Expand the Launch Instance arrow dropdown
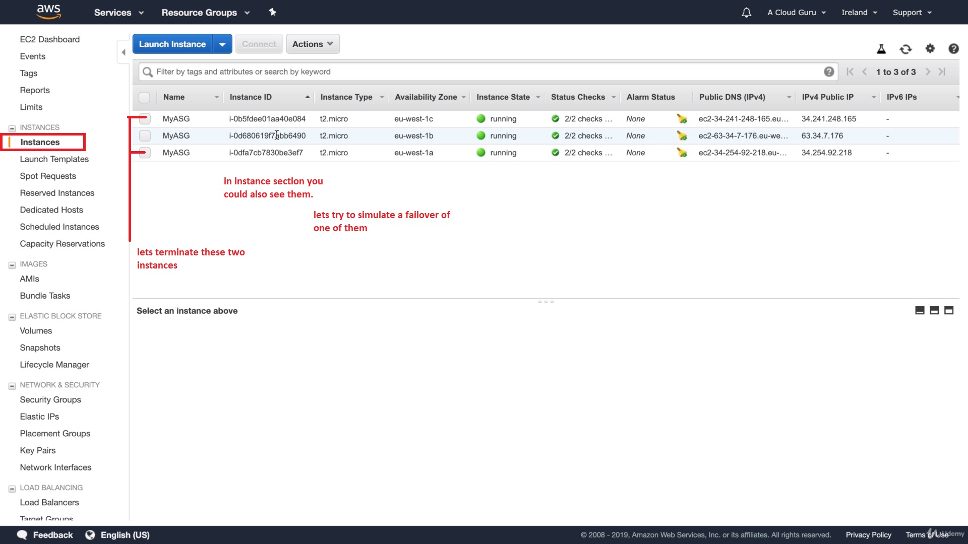Image resolution: width=968 pixels, height=544 pixels. pos(222,44)
